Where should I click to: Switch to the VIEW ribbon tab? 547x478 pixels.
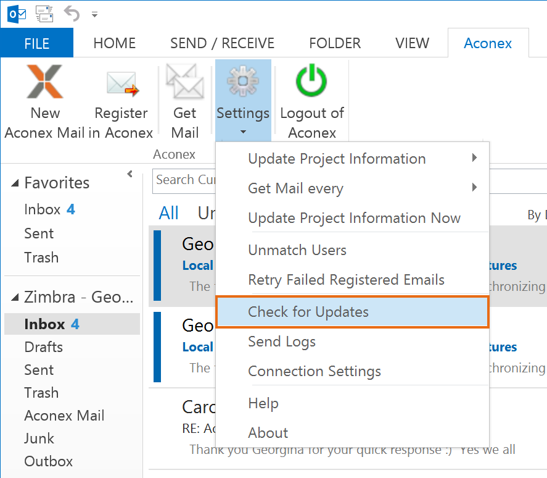tap(412, 43)
